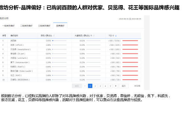Select row with beautyblend brand

tap(70, 50)
